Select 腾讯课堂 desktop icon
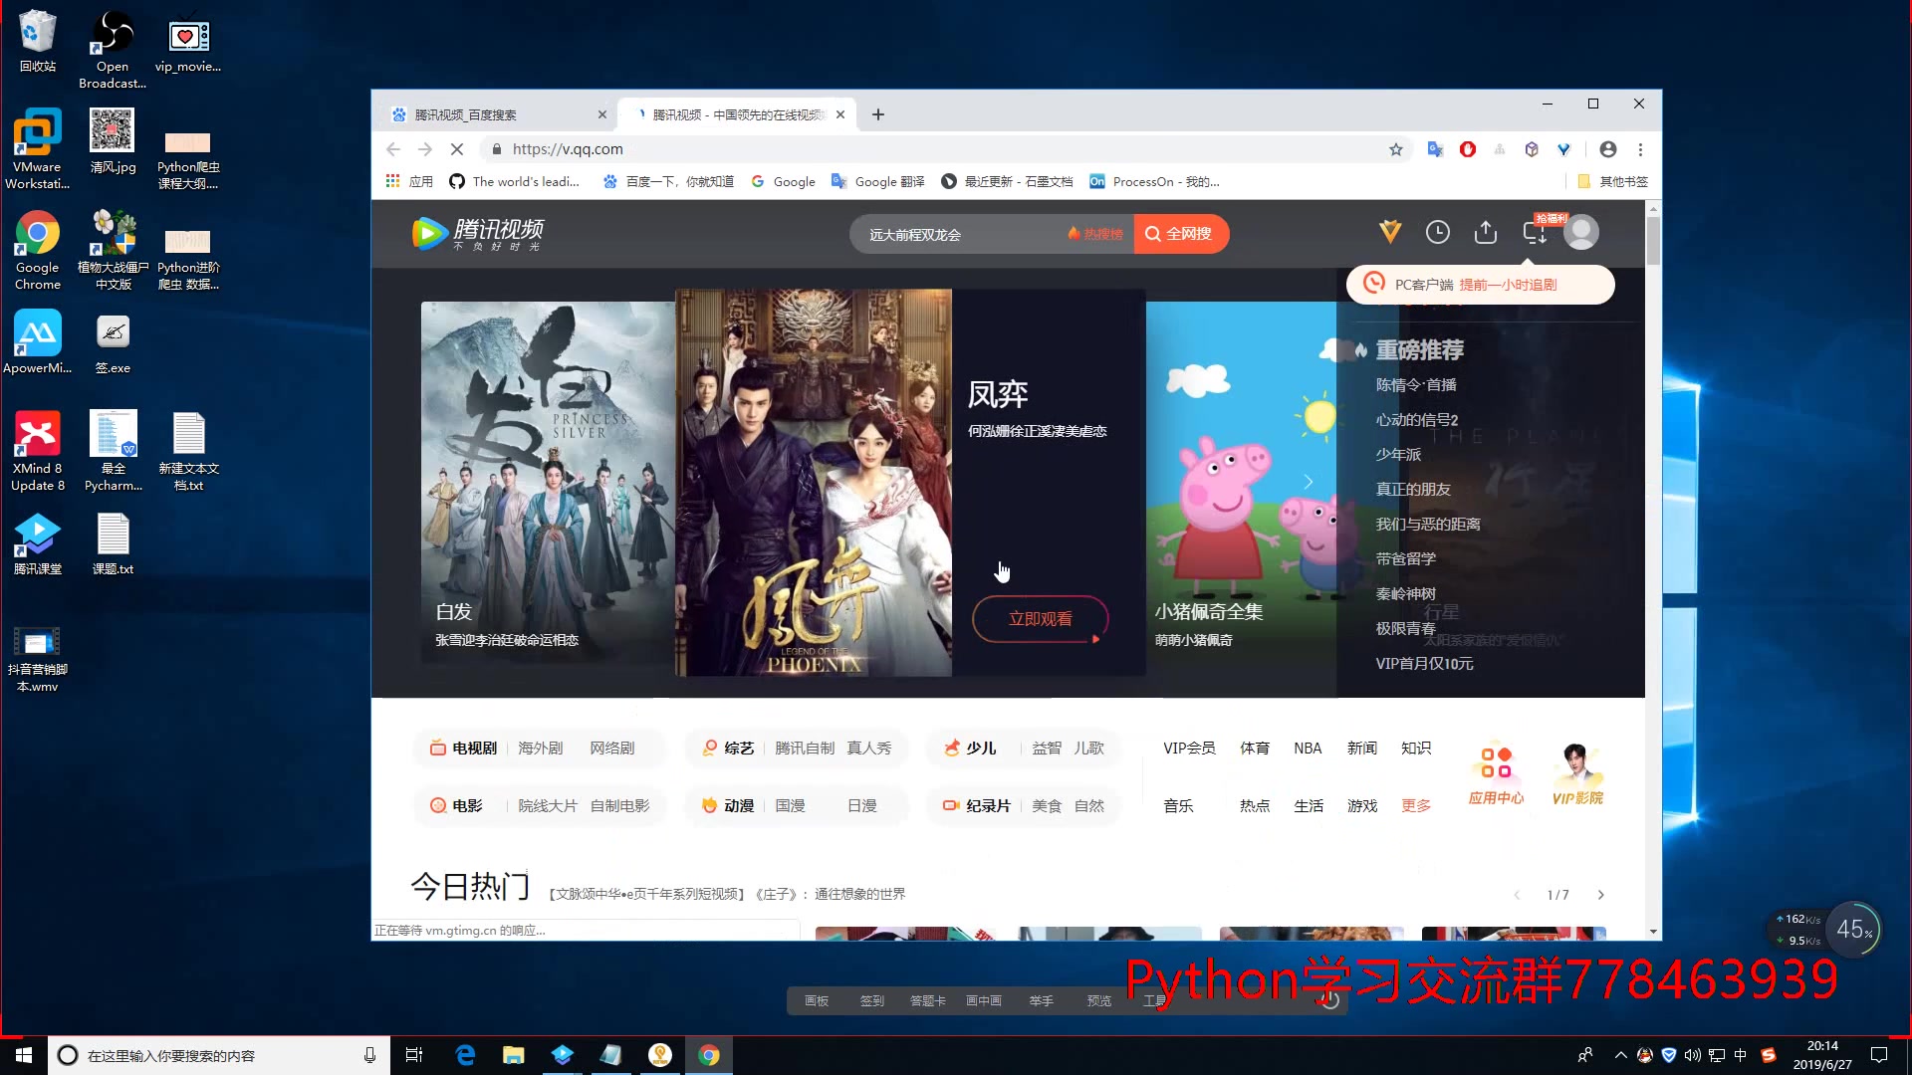1912x1075 pixels. 38,544
